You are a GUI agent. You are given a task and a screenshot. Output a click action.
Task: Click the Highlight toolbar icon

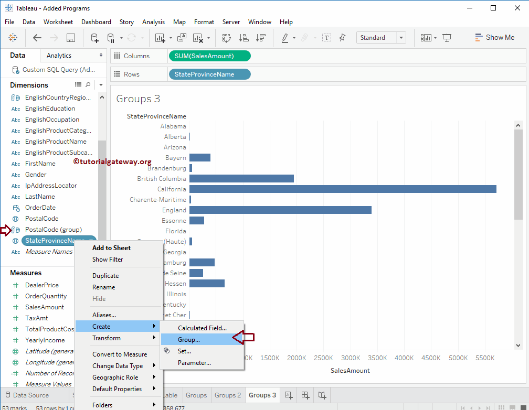(x=284, y=38)
